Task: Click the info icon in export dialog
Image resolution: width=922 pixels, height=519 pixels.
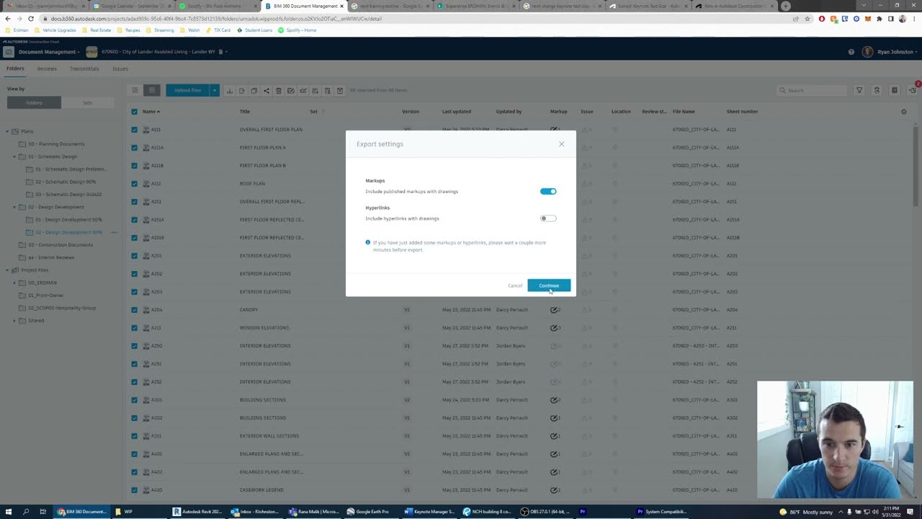Action: (x=368, y=243)
